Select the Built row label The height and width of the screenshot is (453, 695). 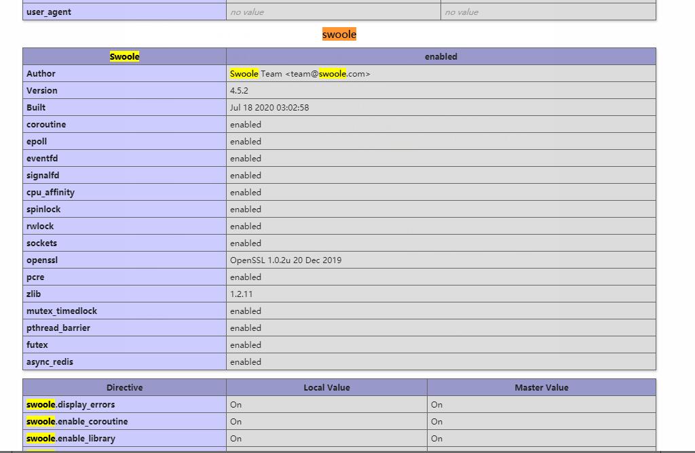(36, 108)
